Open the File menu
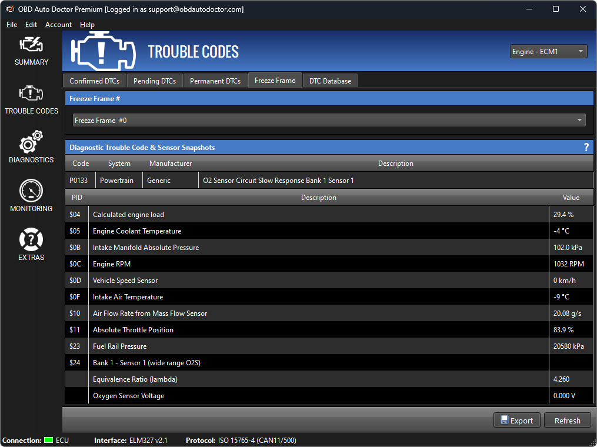The height and width of the screenshot is (447, 597). 12,24
